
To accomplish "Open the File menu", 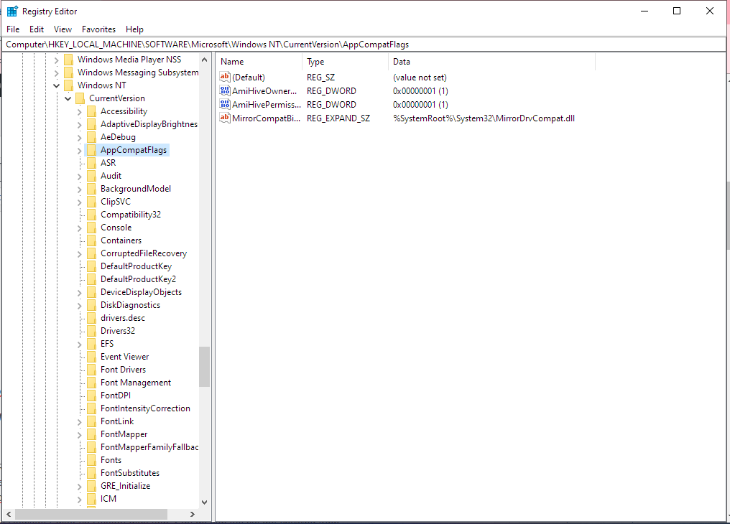I will (x=13, y=29).
